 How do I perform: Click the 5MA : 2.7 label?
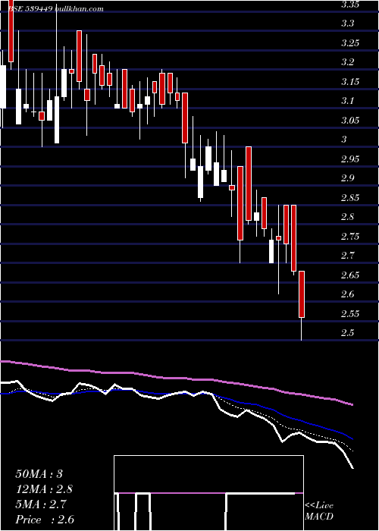42,504
